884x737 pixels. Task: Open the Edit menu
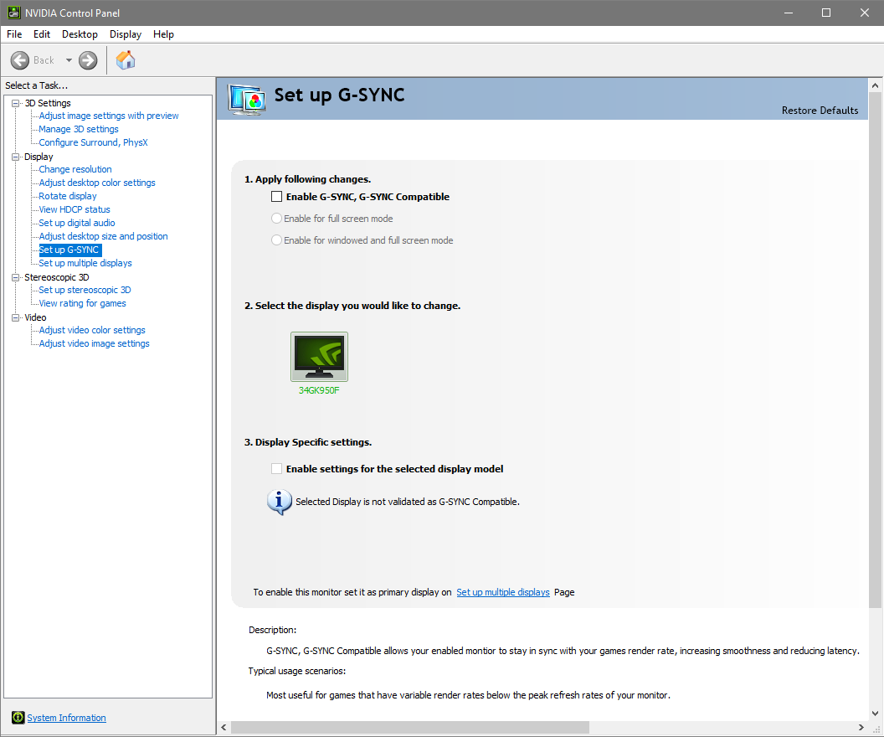tap(42, 34)
